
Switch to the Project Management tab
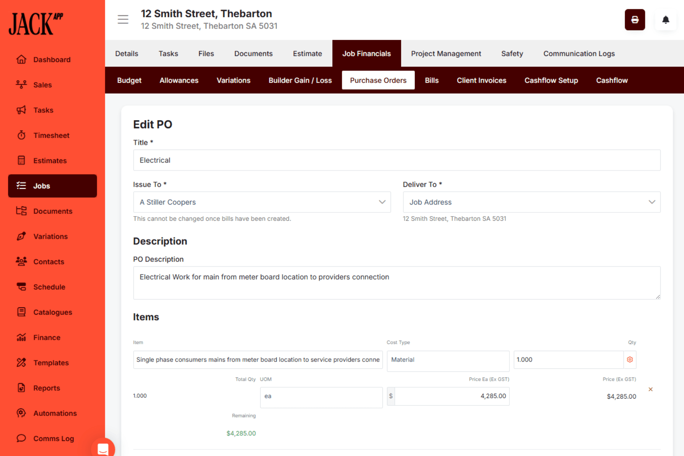[446, 54]
